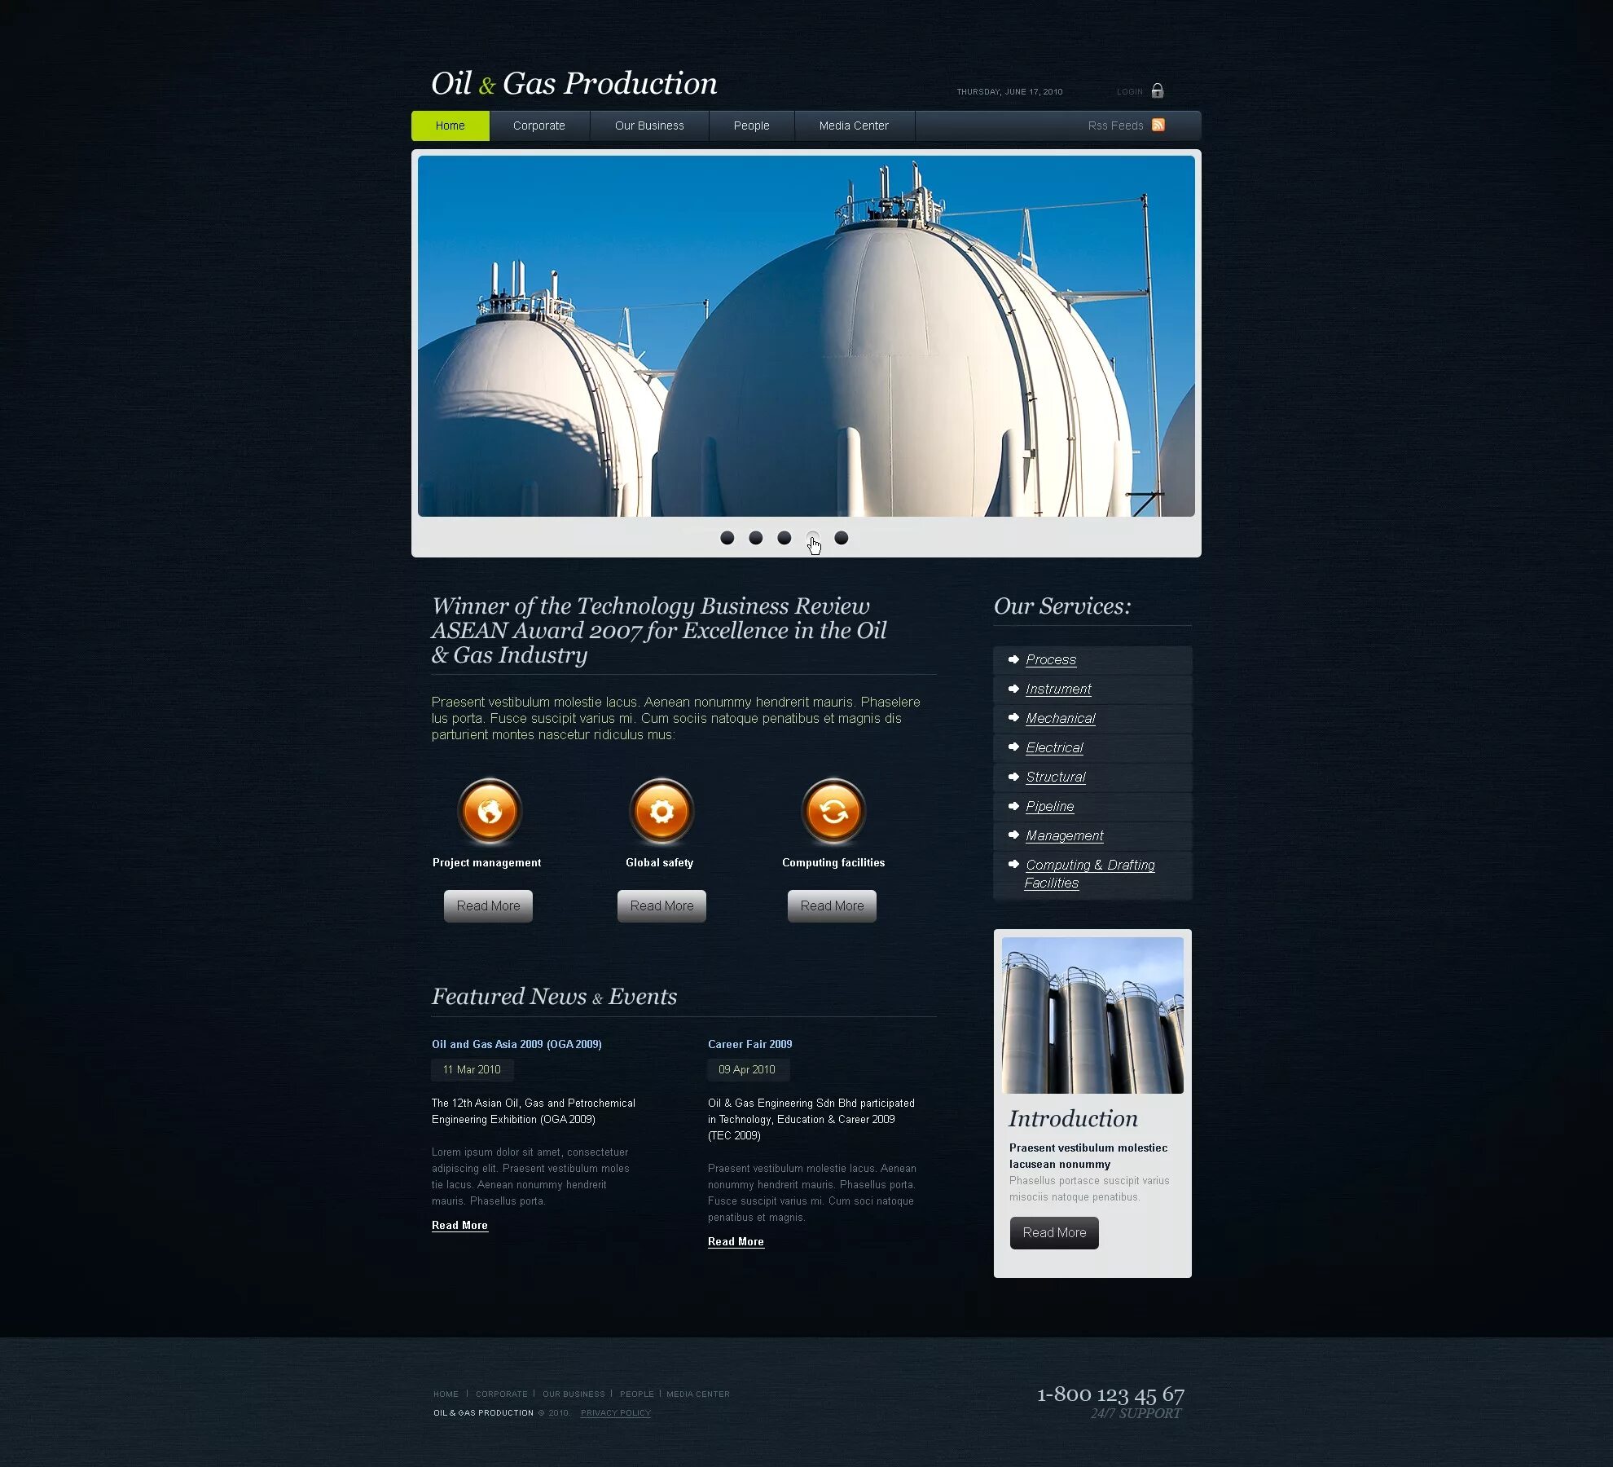Select the third slideshow dot
The width and height of the screenshot is (1613, 1467).
[x=785, y=538]
